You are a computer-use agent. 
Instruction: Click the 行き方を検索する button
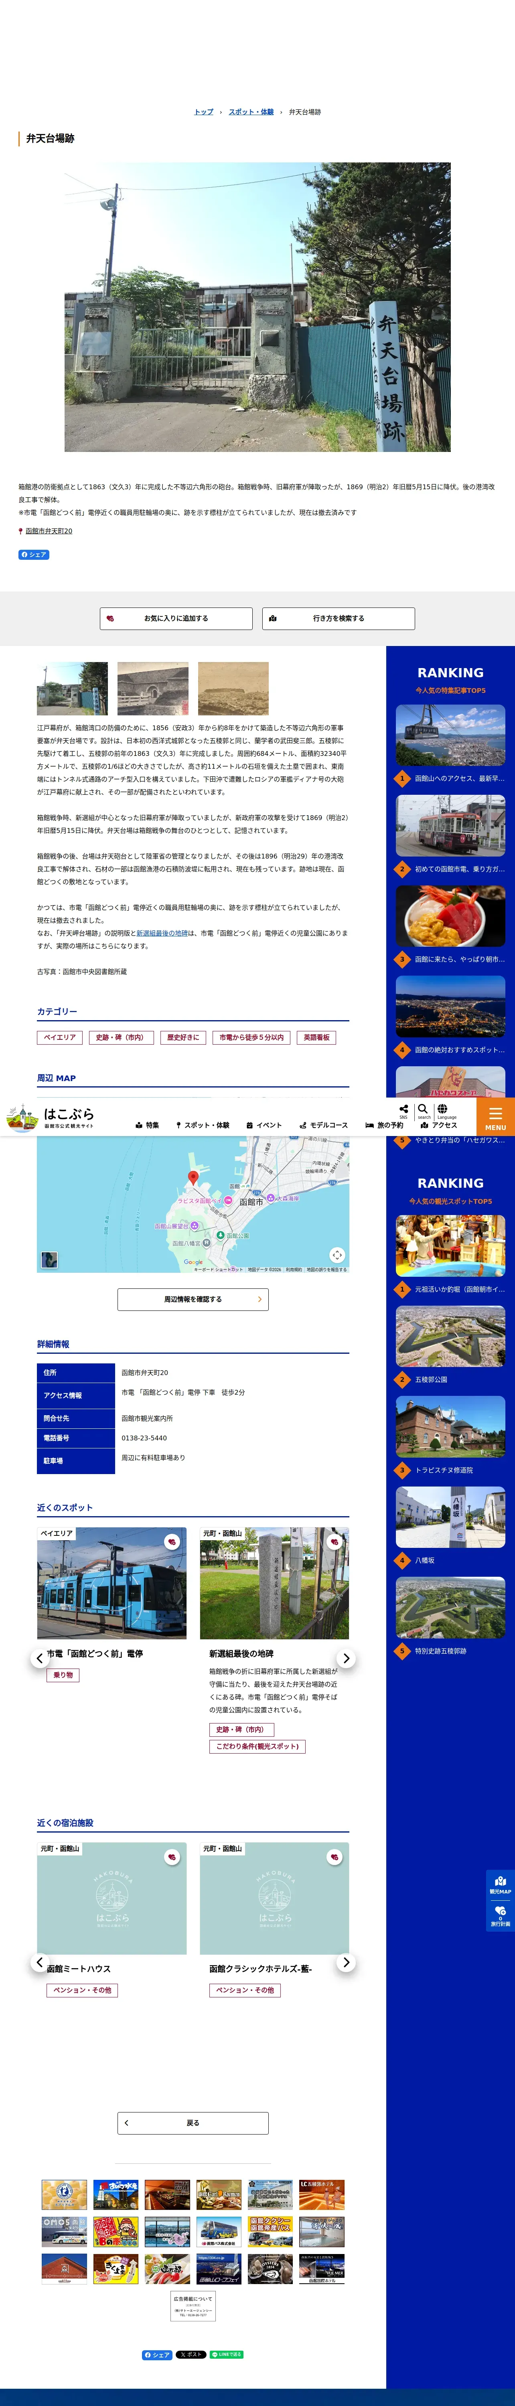pos(339,618)
